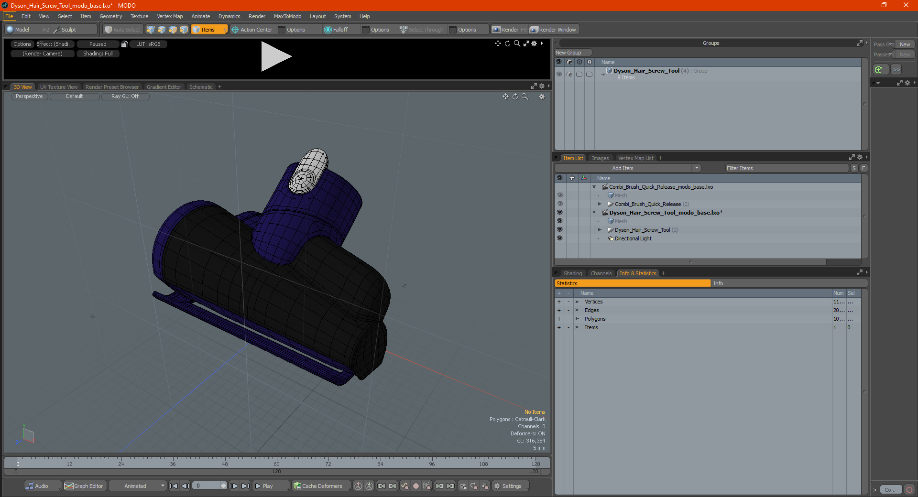Click timeline marker at frame 60
This screenshot has height=497, width=918.
click(276, 464)
